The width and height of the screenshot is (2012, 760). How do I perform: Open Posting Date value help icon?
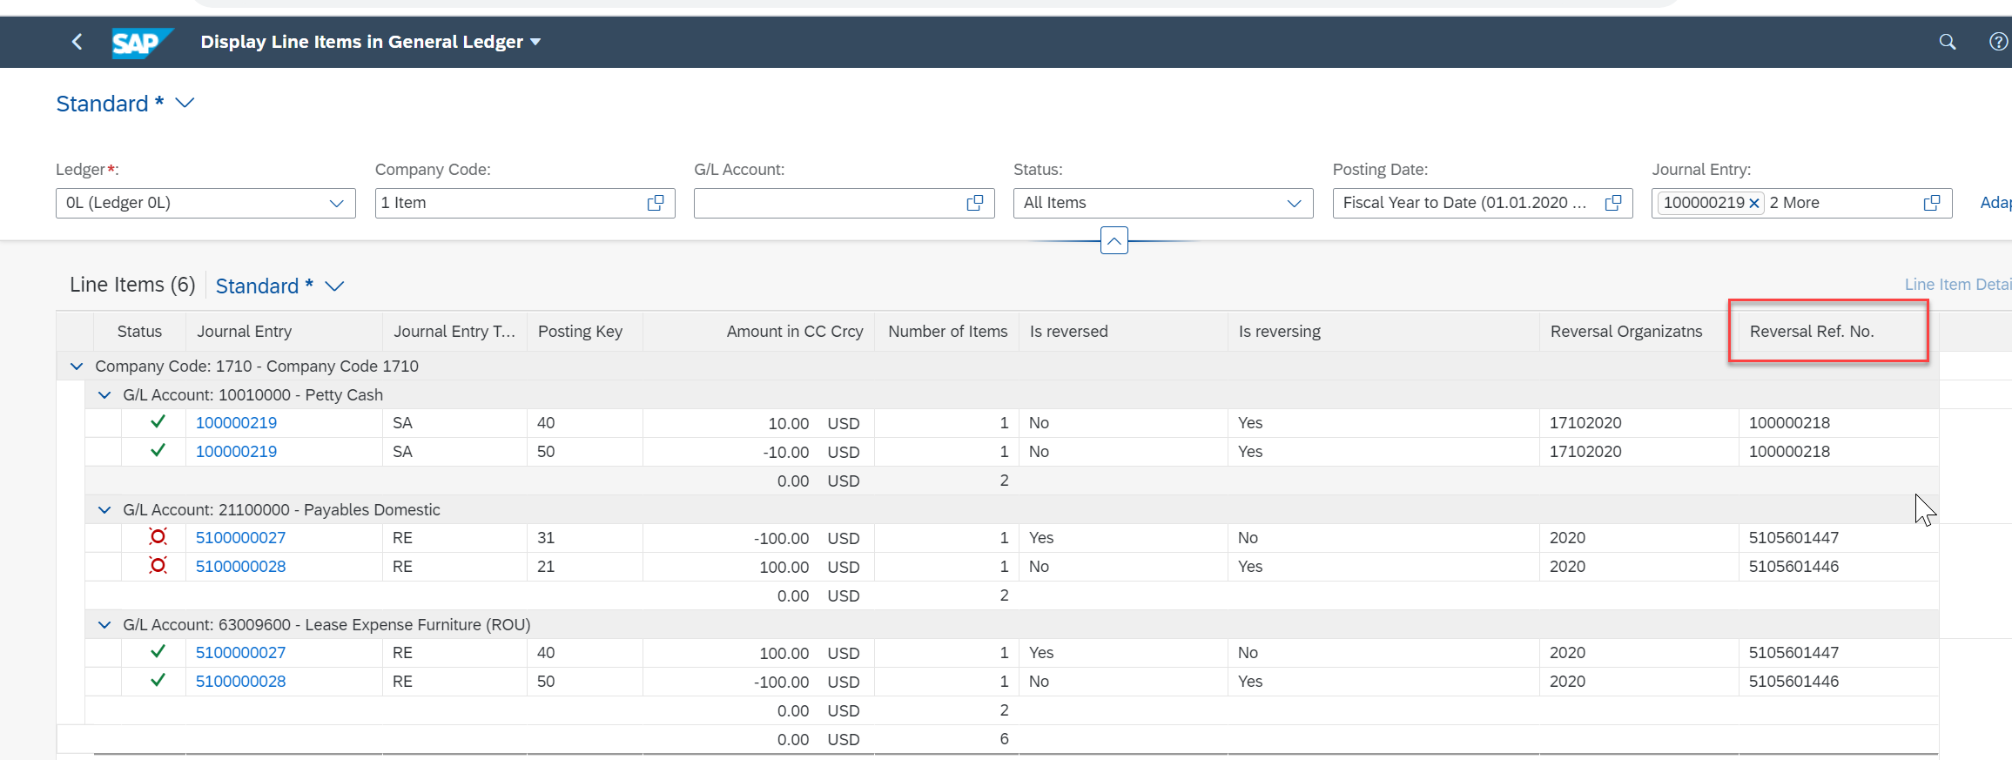1612,203
